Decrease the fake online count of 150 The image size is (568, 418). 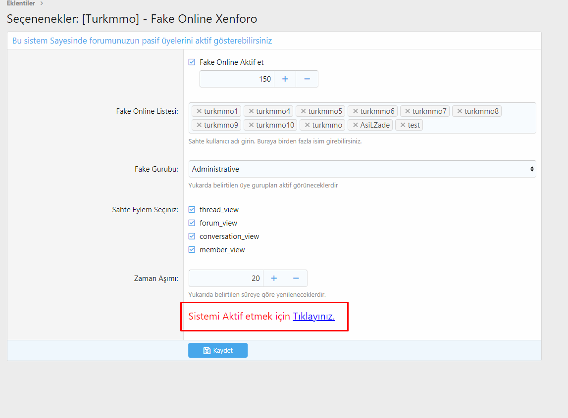[x=307, y=79]
